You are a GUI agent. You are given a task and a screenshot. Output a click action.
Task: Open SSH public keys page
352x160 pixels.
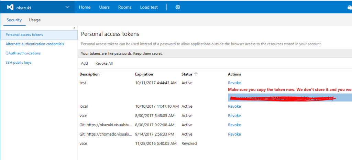pos(19,63)
